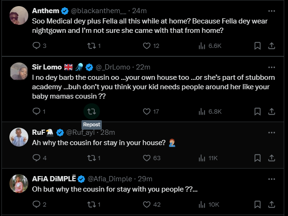Share Anthem's tweet
This screenshot has height=216, width=288.
click(272, 46)
